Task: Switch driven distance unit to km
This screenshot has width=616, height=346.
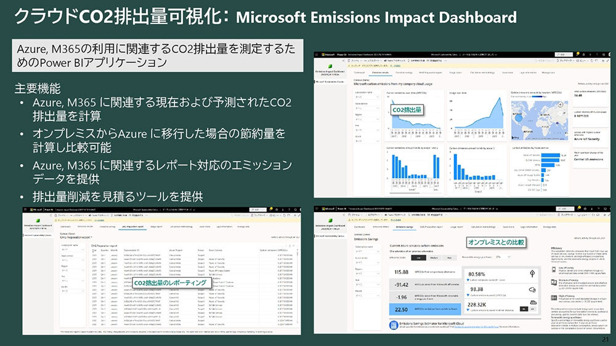Action: [x=532, y=309]
